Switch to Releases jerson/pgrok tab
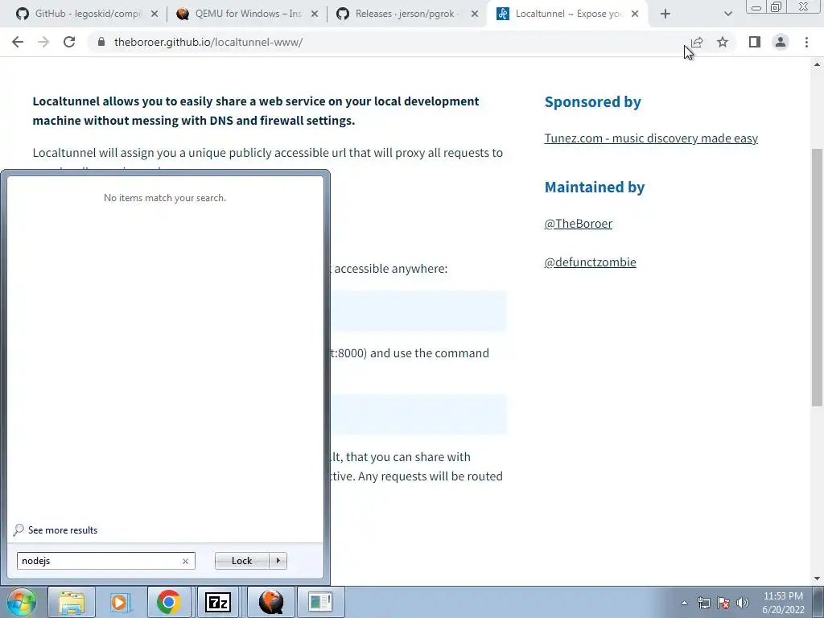Viewport: 824px width, 618px height. [399, 14]
